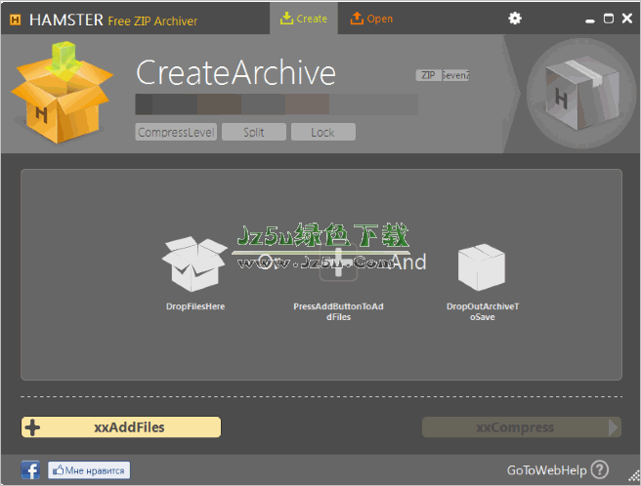
Task: Click the window resize grip corner
Action: tap(634, 477)
